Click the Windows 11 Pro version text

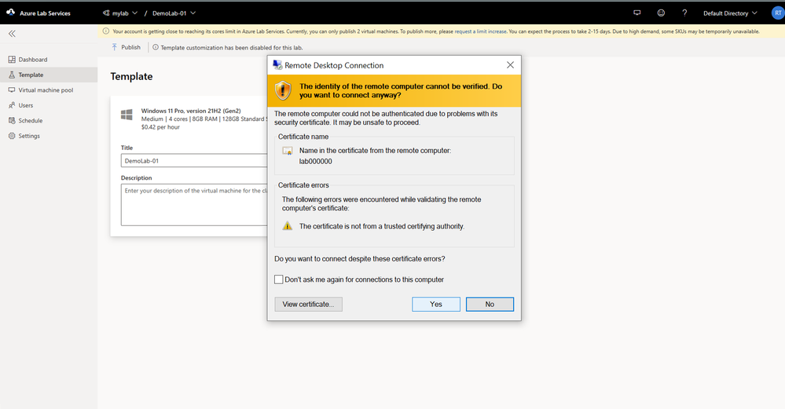pyautogui.click(x=191, y=111)
